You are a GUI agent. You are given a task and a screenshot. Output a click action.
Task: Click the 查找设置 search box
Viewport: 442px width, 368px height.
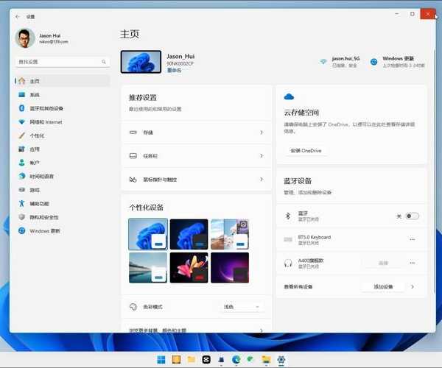(62, 62)
